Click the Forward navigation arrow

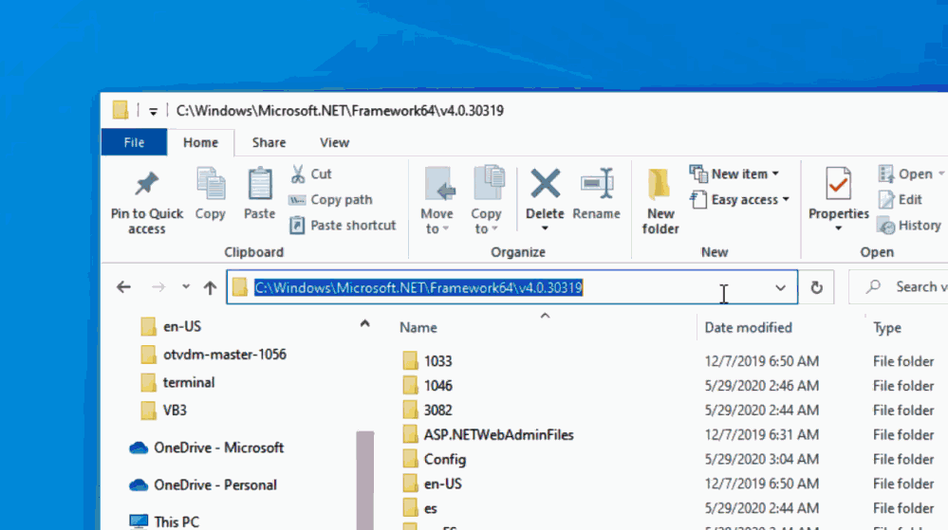click(x=158, y=287)
